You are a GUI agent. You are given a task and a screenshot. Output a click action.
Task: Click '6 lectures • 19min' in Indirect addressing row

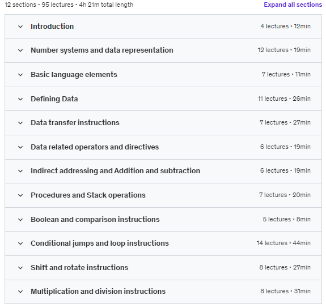coord(285,171)
